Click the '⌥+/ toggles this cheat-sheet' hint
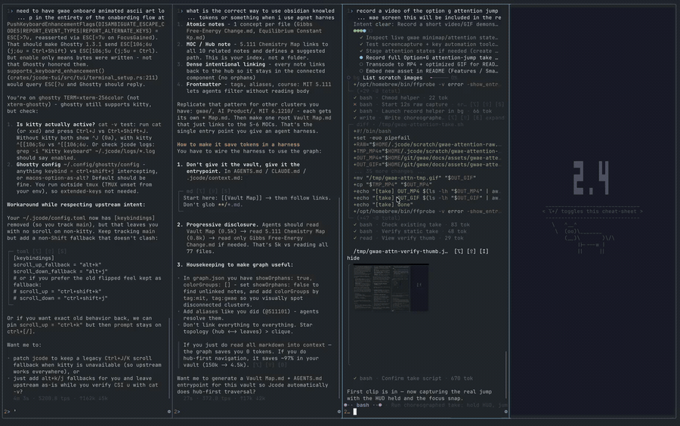The height and width of the screenshot is (426, 680). pyautogui.click(x=592, y=211)
